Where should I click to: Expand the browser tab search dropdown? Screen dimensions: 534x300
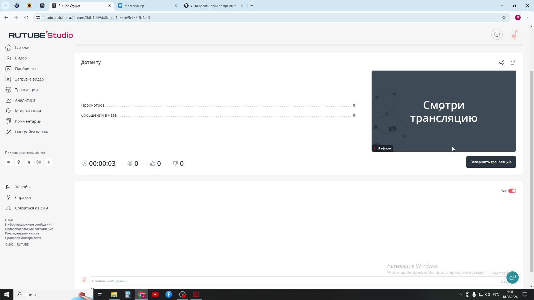coord(6,6)
